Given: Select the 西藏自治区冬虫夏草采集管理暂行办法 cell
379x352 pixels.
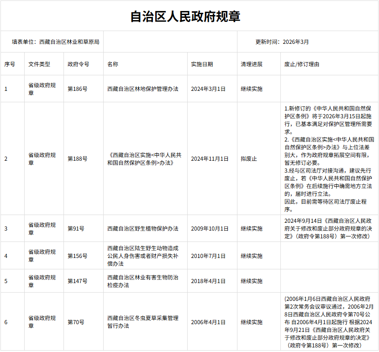Looking at the screenshot, I should (x=143, y=322).
